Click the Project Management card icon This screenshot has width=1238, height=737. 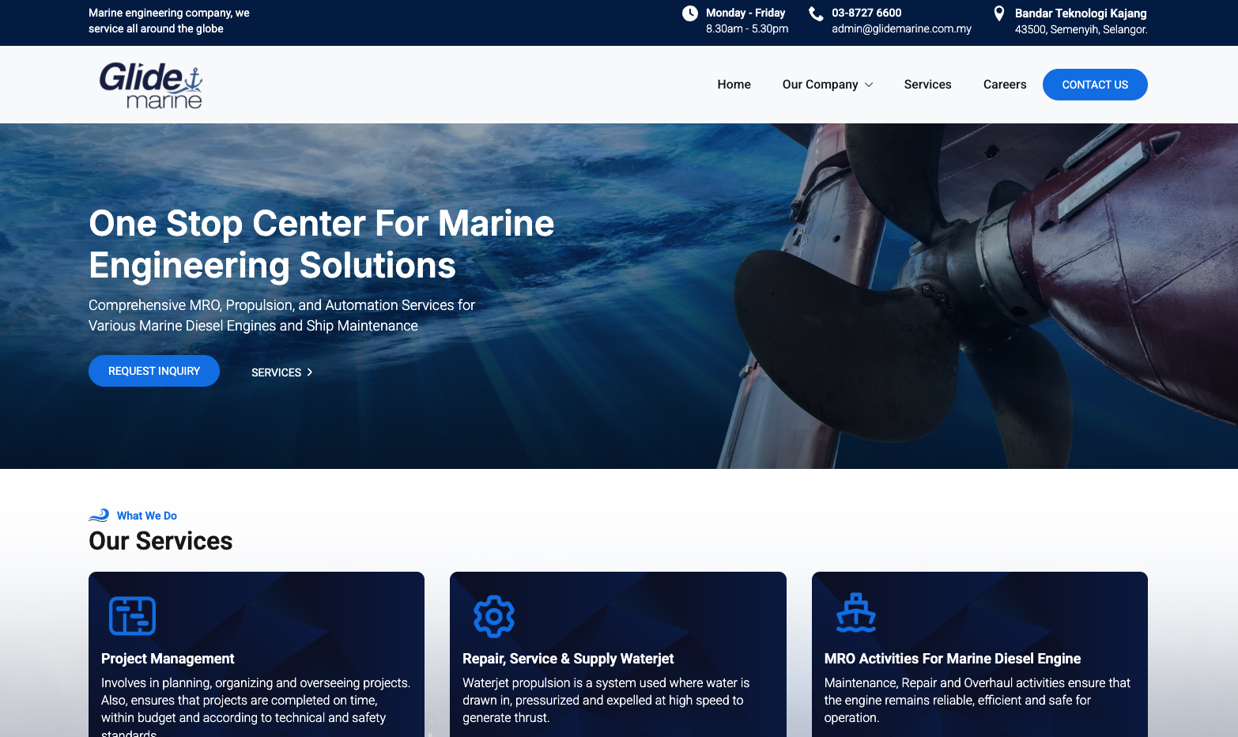click(x=132, y=616)
